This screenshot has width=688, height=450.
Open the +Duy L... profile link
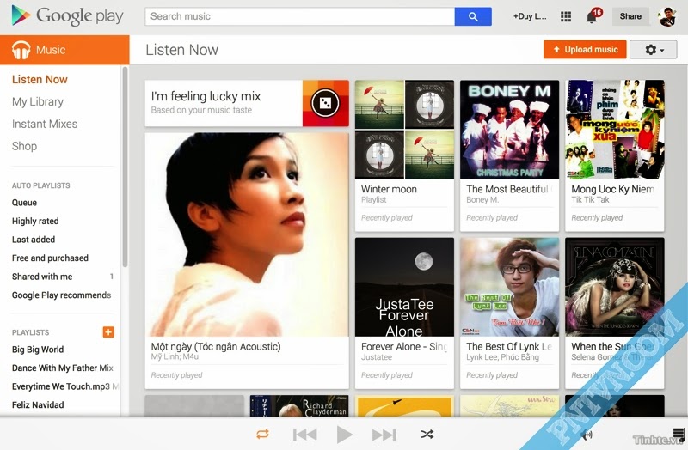click(530, 16)
